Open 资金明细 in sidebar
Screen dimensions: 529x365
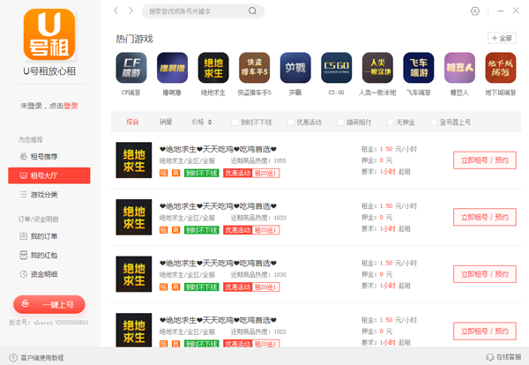coord(49,274)
